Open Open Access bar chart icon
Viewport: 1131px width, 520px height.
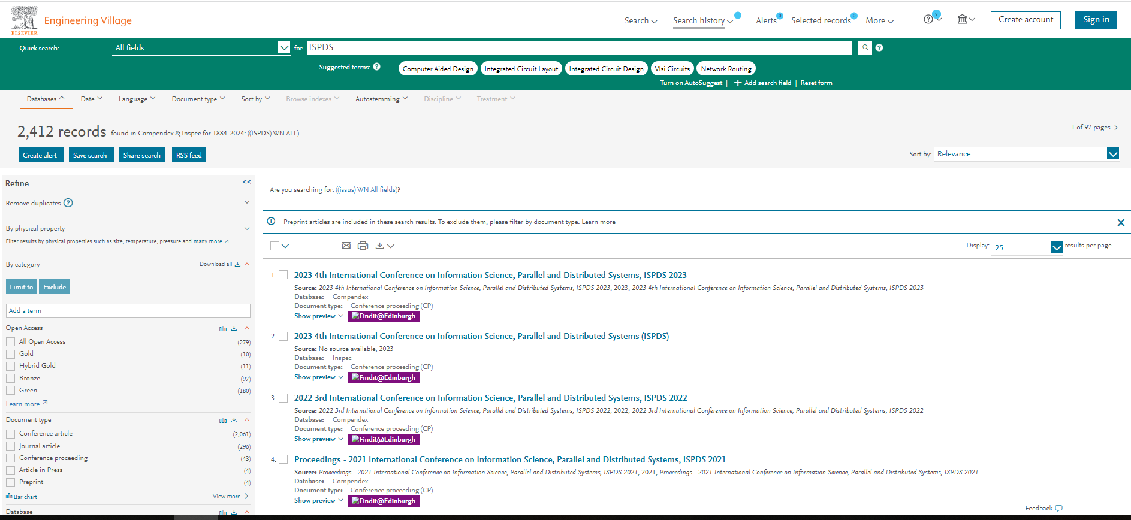point(223,328)
